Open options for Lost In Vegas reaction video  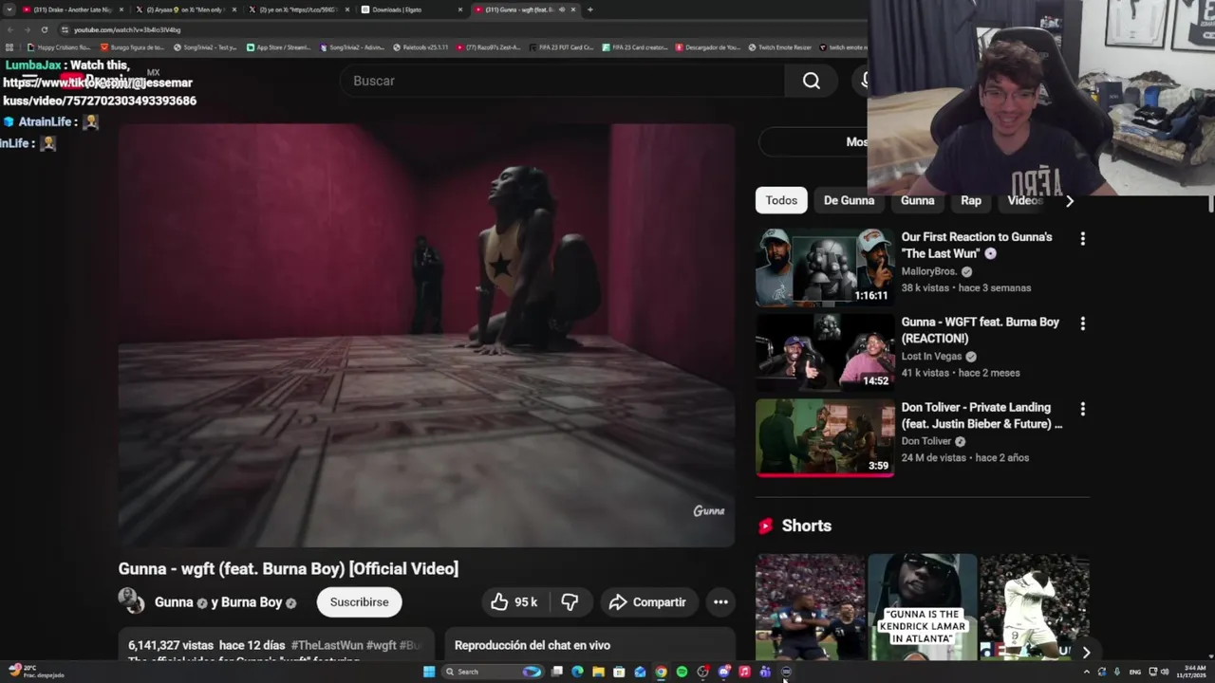(1082, 323)
